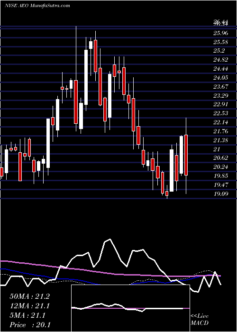237x332 pixels.
Task: Select the 25.58 price axis label
Action: click(x=221, y=42)
